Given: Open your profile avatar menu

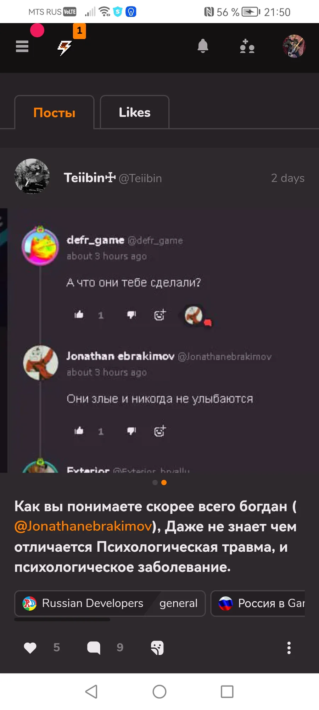Looking at the screenshot, I should (x=294, y=46).
